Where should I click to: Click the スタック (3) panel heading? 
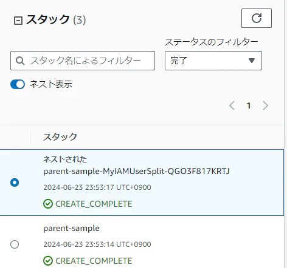click(x=56, y=20)
